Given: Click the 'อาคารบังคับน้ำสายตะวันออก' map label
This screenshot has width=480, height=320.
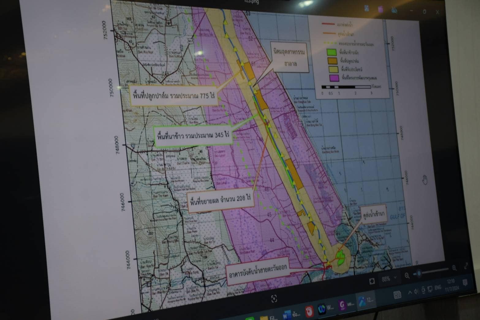Looking at the screenshot, I should pos(258,271).
